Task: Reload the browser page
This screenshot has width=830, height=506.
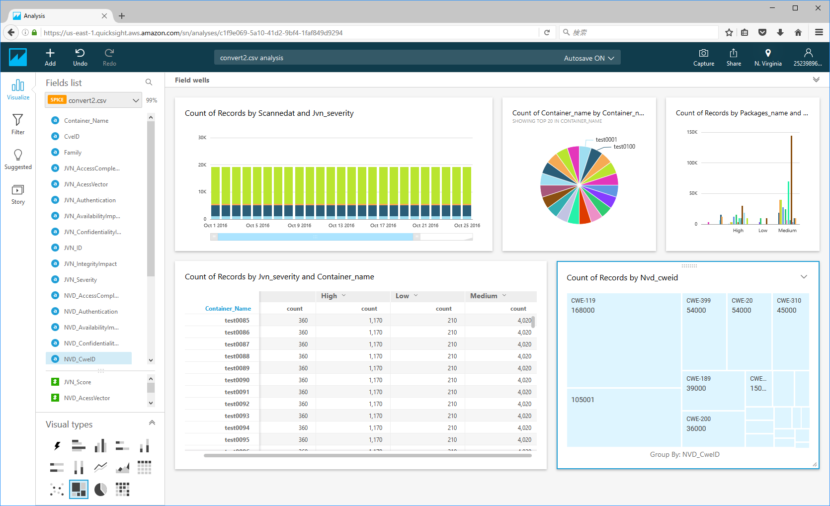Action: coord(547,32)
